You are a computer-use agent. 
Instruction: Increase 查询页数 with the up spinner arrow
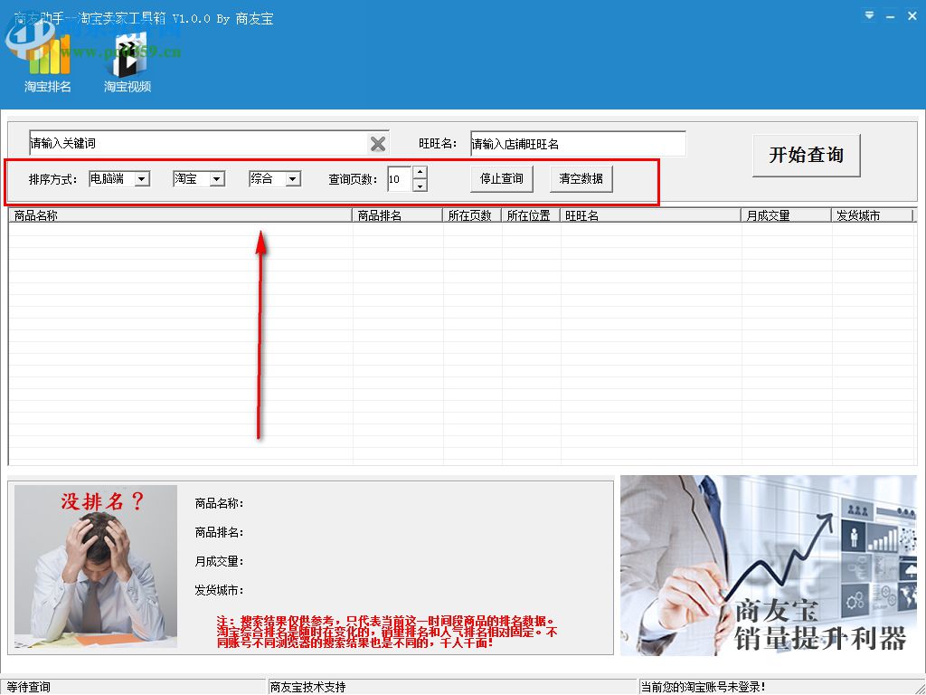tap(420, 174)
